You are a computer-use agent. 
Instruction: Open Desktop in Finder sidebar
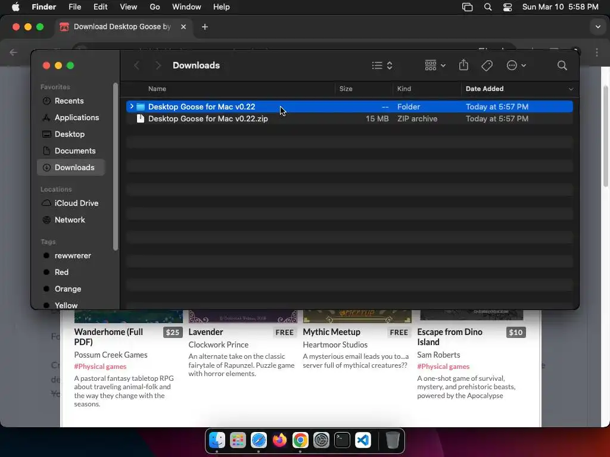[70, 134]
